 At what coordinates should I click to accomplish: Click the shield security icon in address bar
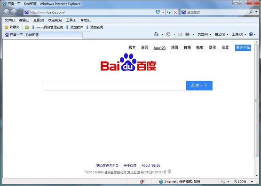tap(158, 12)
